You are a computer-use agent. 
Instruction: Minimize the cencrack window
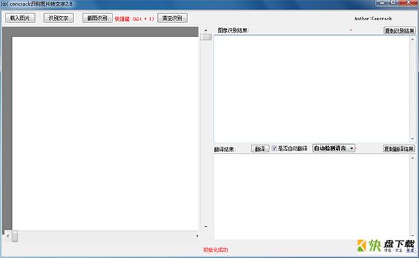[x=383, y=2]
